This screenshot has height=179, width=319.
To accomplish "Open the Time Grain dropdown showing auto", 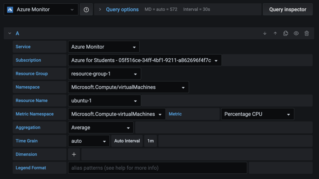I will [x=89, y=141].
